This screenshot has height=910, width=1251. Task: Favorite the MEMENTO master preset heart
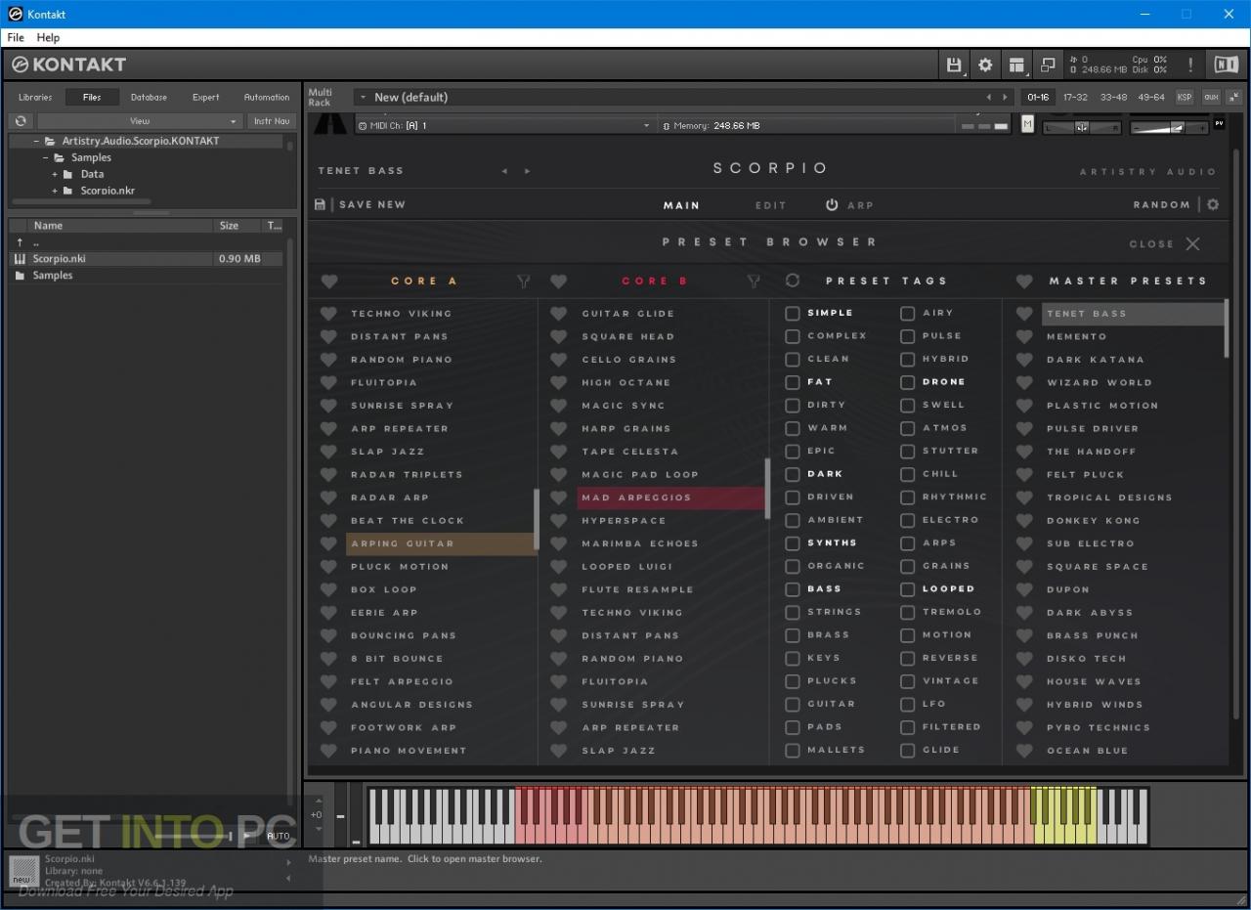pos(1024,336)
